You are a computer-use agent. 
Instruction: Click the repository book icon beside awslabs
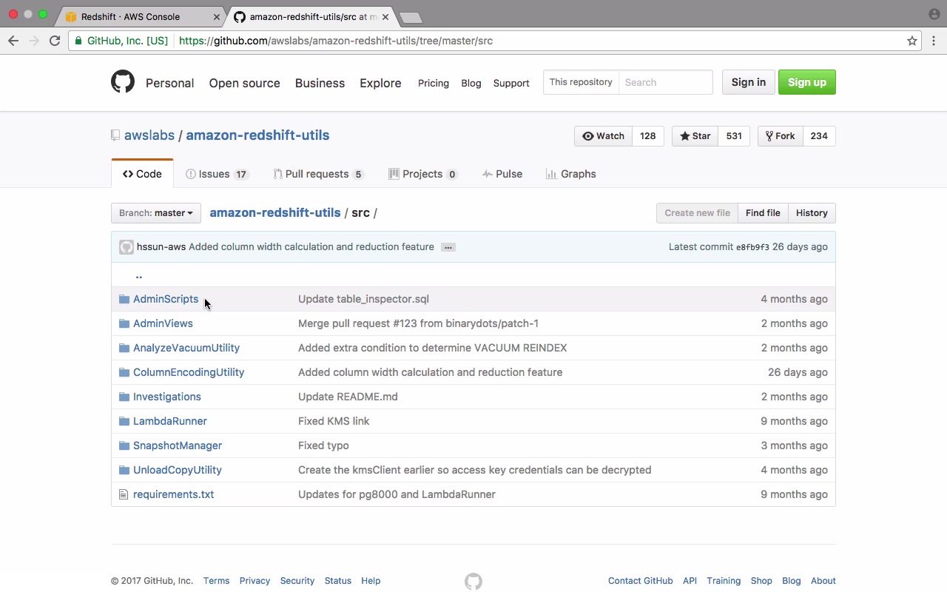(x=115, y=135)
